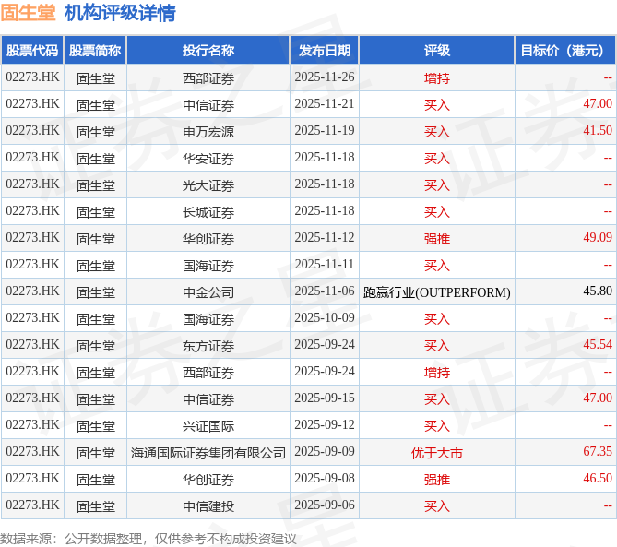Click 国海证券 in the 2025-10-09 row
Viewport: 617px width, 547px height.
(208, 319)
